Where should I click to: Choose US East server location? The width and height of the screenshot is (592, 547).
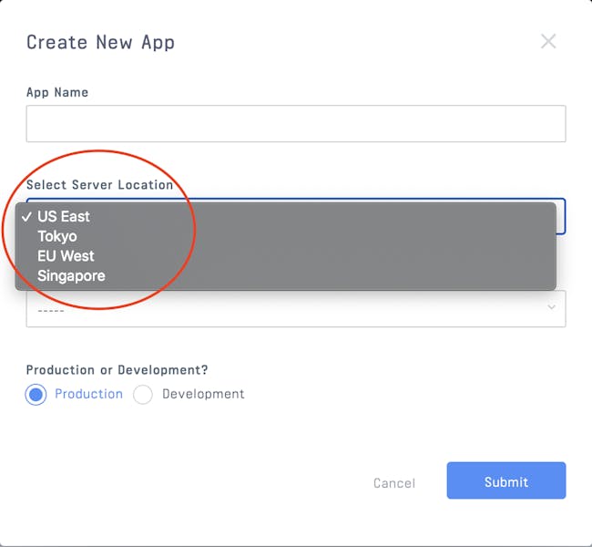64,217
